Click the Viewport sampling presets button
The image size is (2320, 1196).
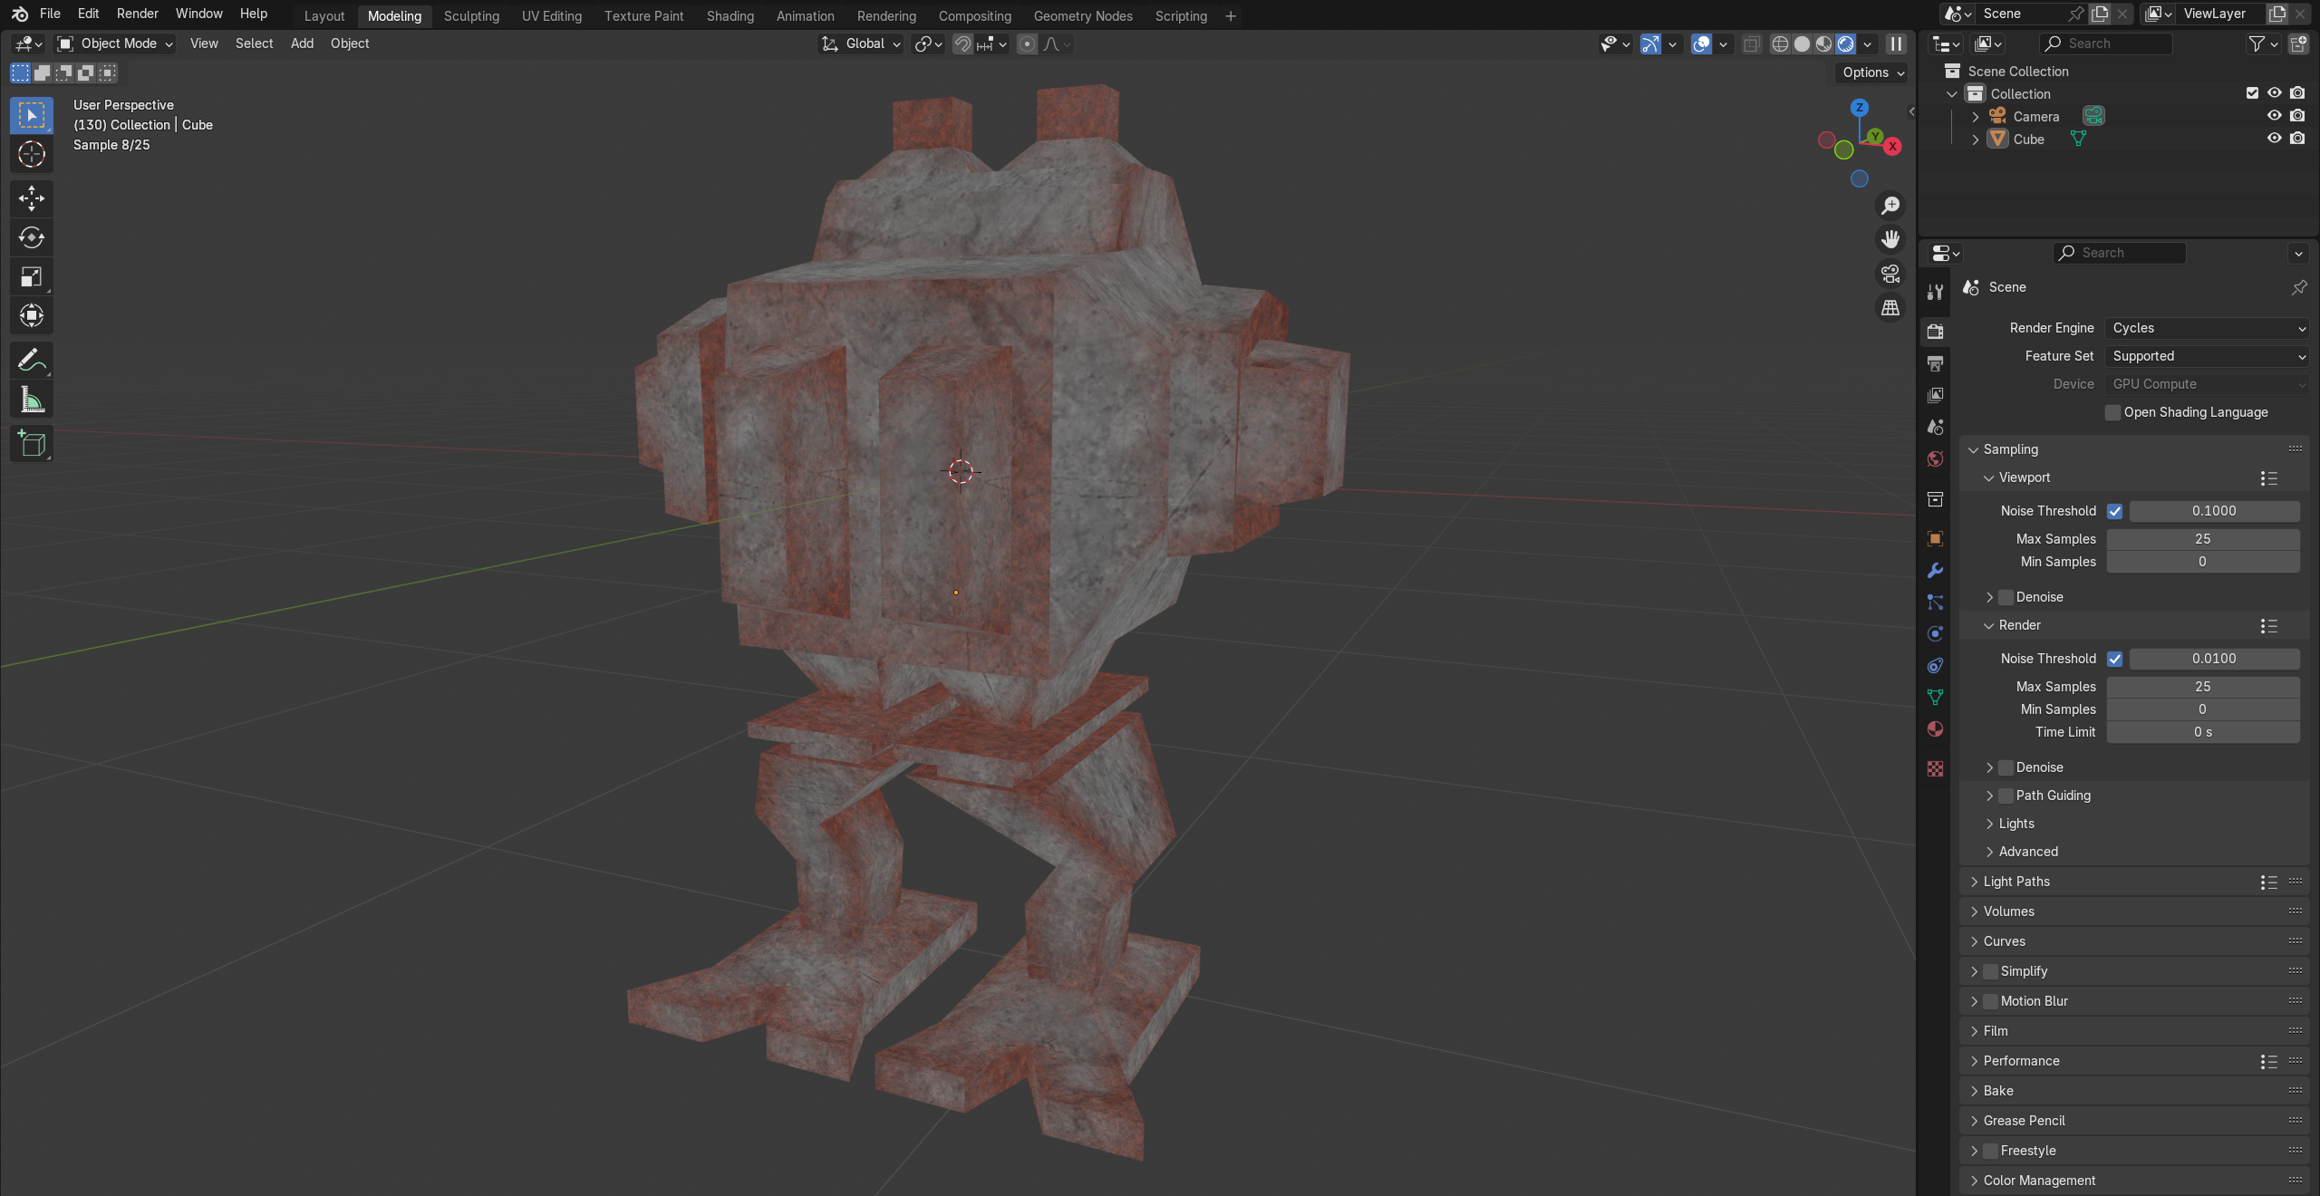click(2268, 478)
